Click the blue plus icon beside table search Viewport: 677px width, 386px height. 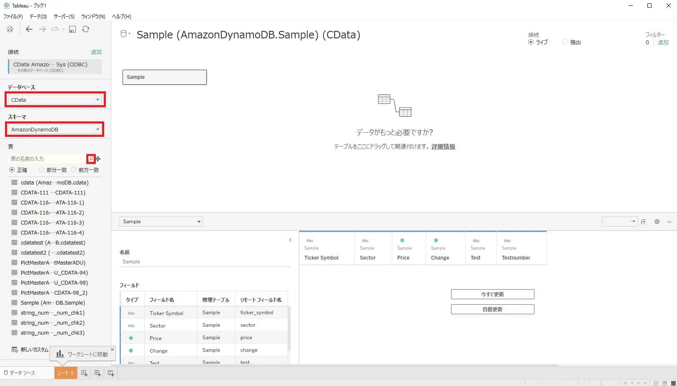click(x=98, y=159)
